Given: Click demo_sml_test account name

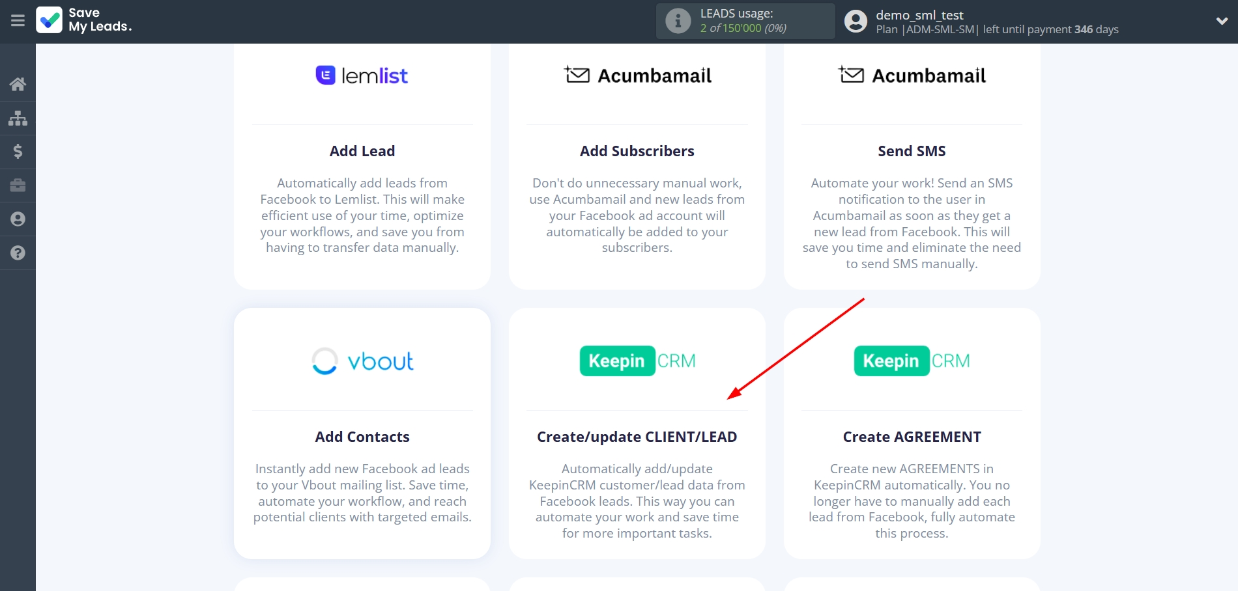Looking at the screenshot, I should click(919, 15).
